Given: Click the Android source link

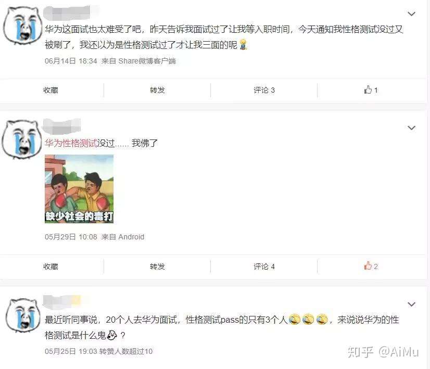Looking at the screenshot, I should (131, 237).
